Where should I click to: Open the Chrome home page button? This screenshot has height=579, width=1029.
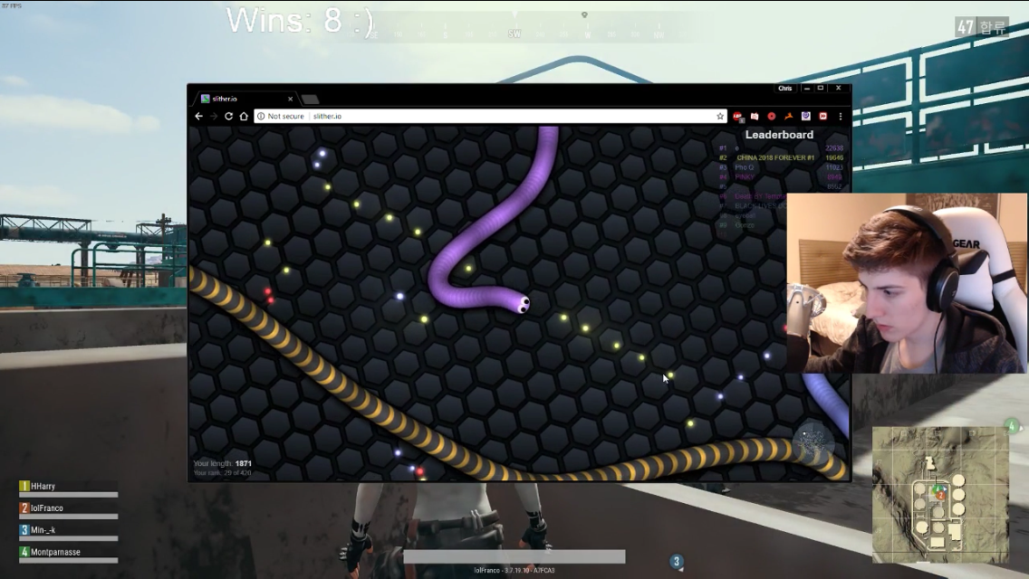244,116
